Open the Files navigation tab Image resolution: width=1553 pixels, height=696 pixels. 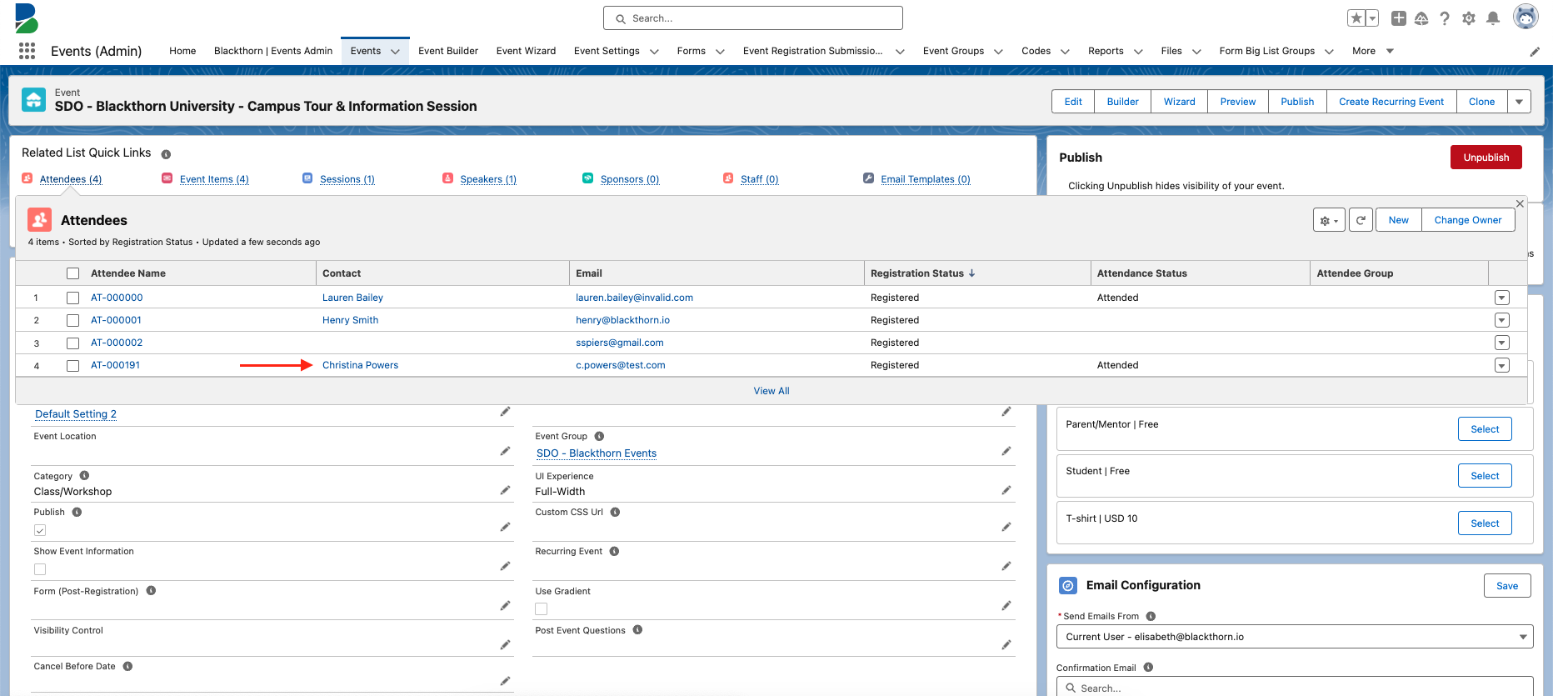coord(1171,51)
